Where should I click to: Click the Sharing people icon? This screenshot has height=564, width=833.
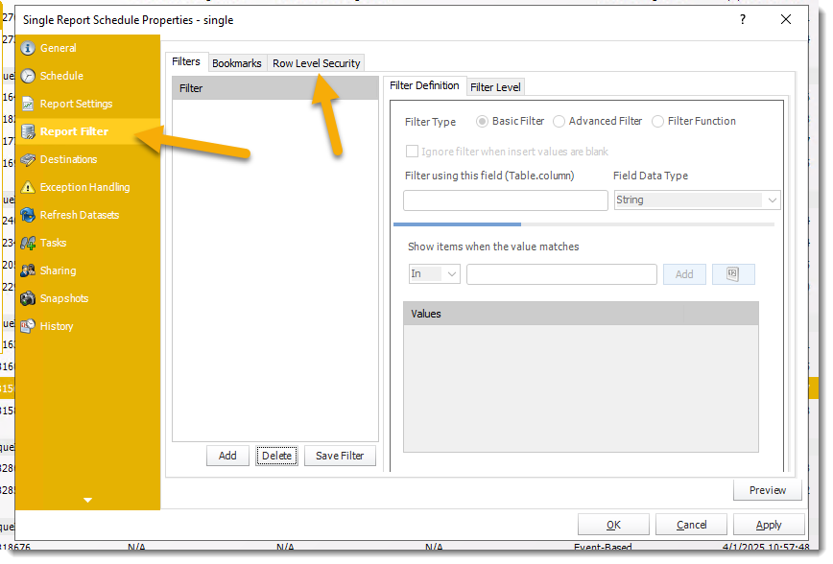(x=28, y=270)
